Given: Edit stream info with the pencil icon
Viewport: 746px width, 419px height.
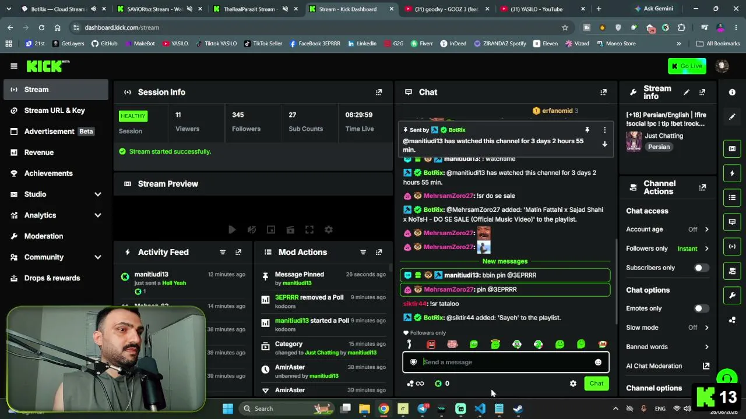Looking at the screenshot, I should point(687,92).
